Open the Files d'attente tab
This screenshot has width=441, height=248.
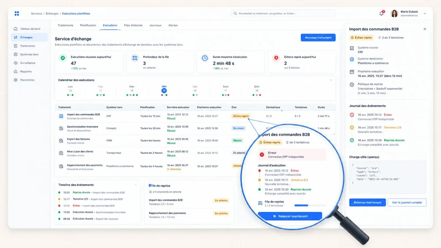tap(133, 25)
